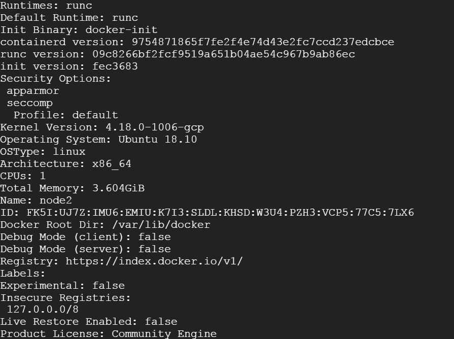Click the Total Memory 3.604GiB value
Image resolution: width=454 pixels, height=339 pixels.
[118, 188]
